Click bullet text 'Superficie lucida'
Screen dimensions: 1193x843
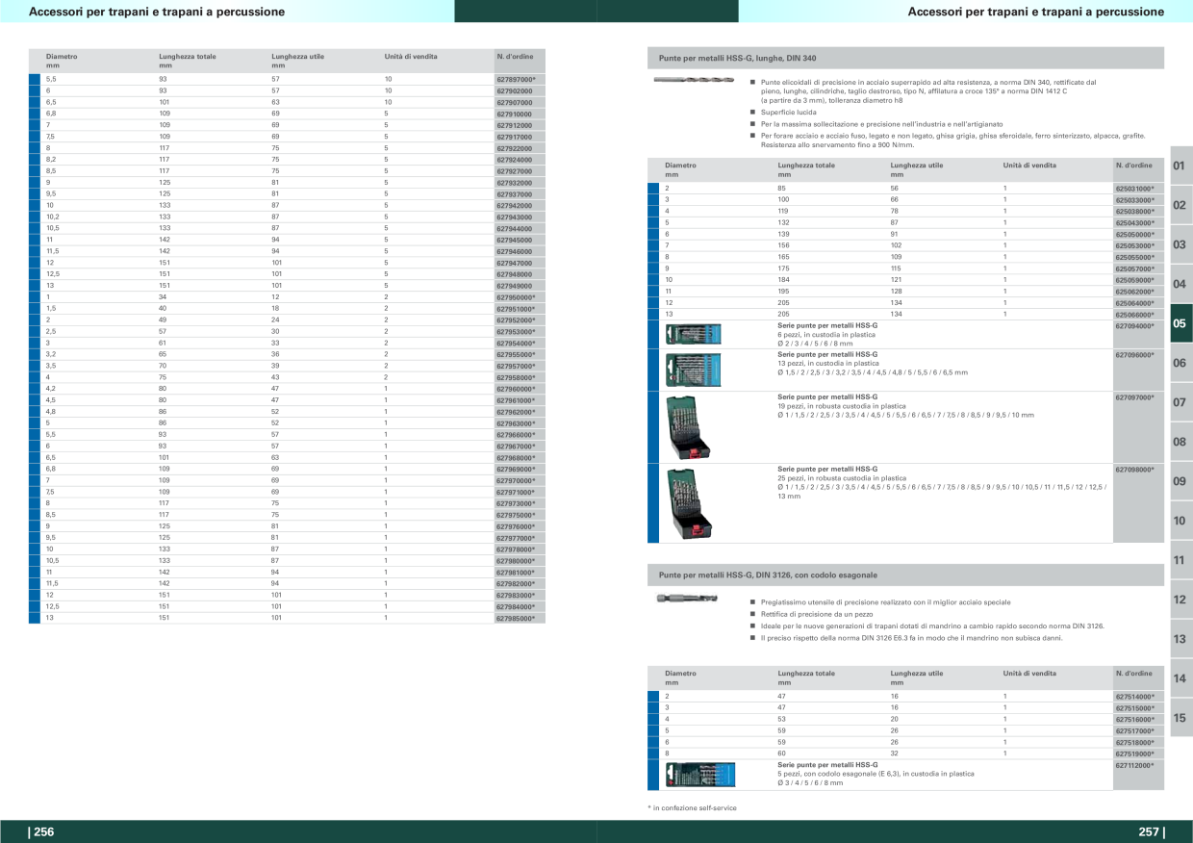[788, 113]
